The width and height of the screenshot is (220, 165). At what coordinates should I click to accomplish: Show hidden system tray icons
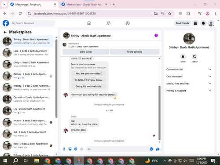point(165,161)
